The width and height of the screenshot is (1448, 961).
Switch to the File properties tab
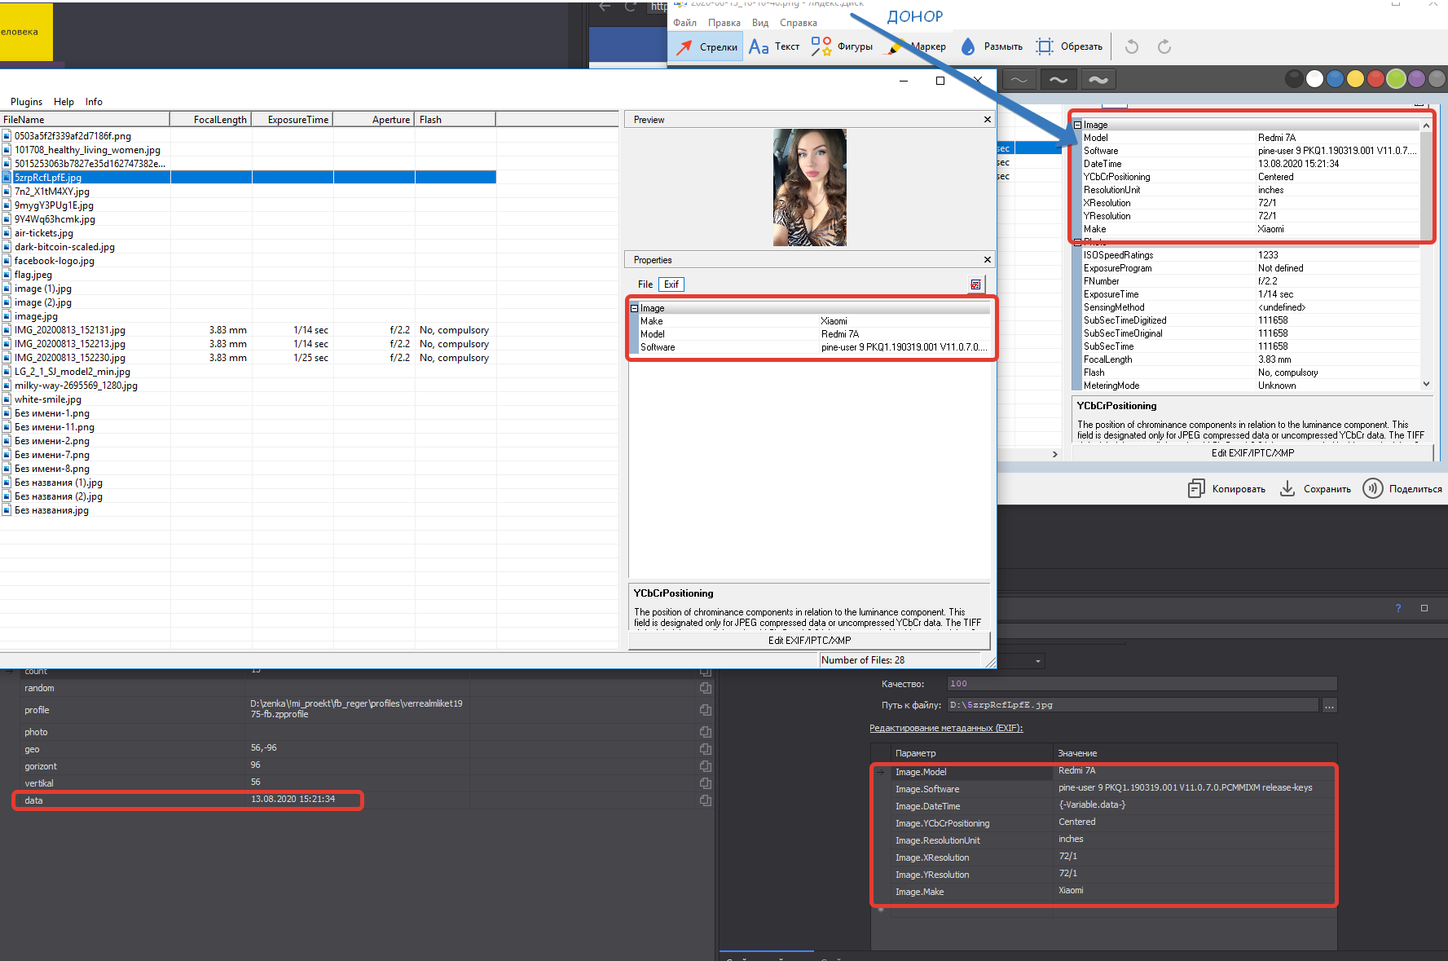pos(645,284)
